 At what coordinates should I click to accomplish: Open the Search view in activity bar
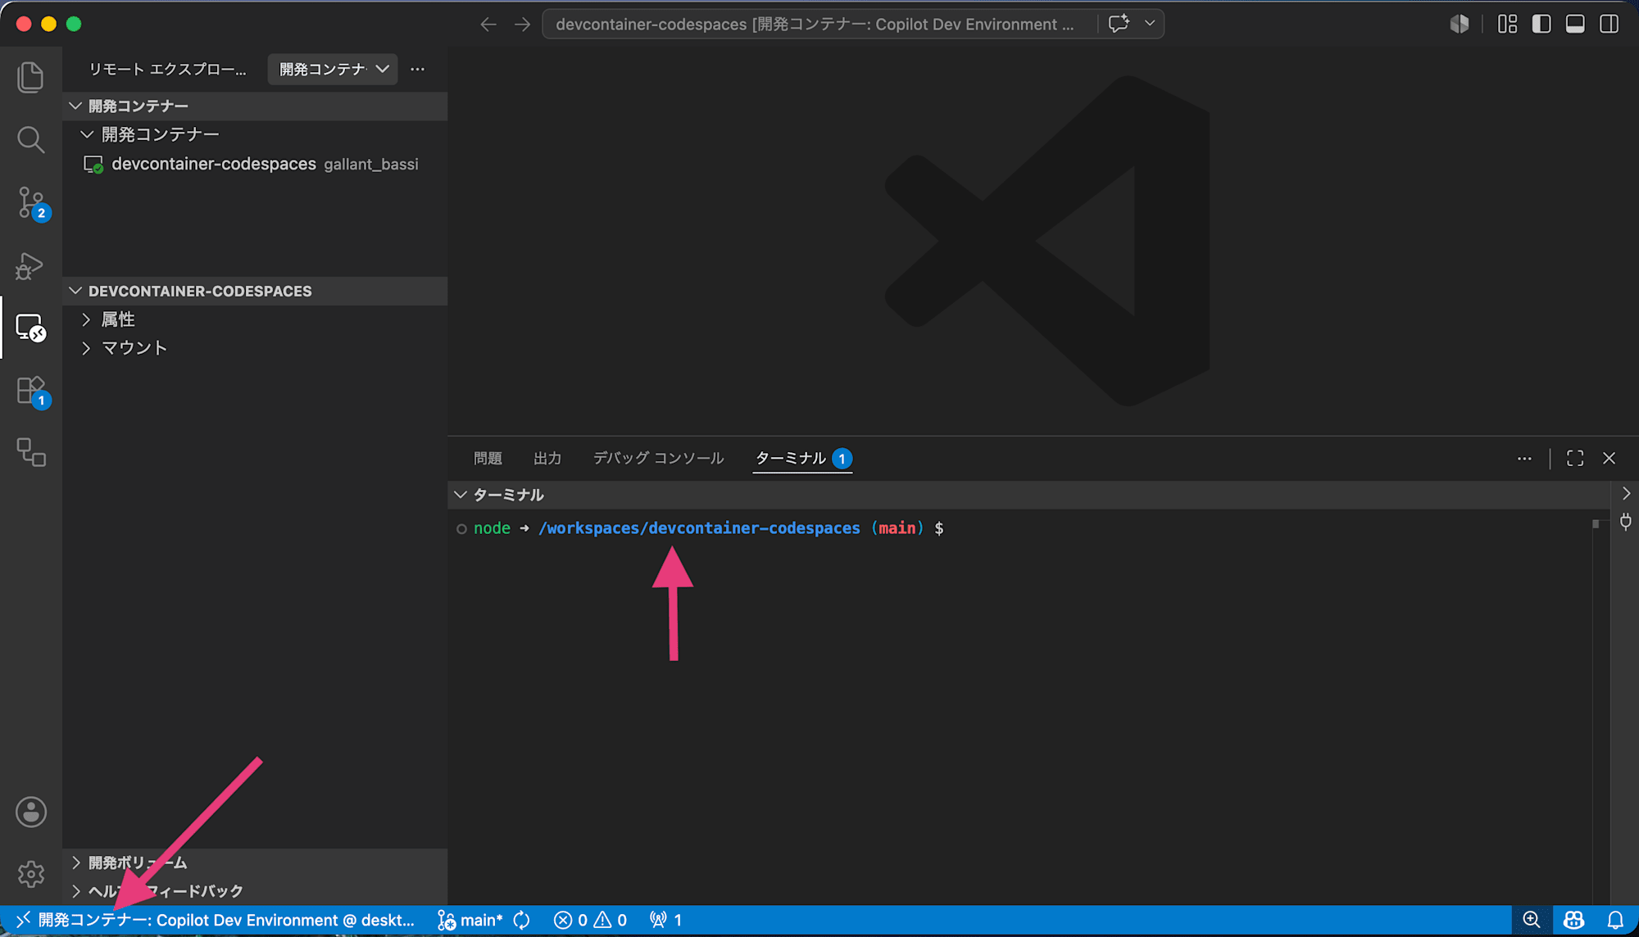tap(30, 139)
